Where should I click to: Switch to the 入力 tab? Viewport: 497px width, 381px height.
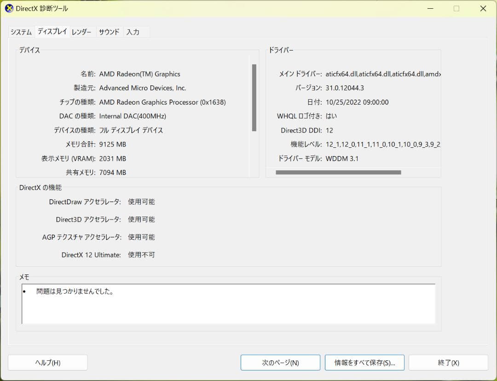133,32
